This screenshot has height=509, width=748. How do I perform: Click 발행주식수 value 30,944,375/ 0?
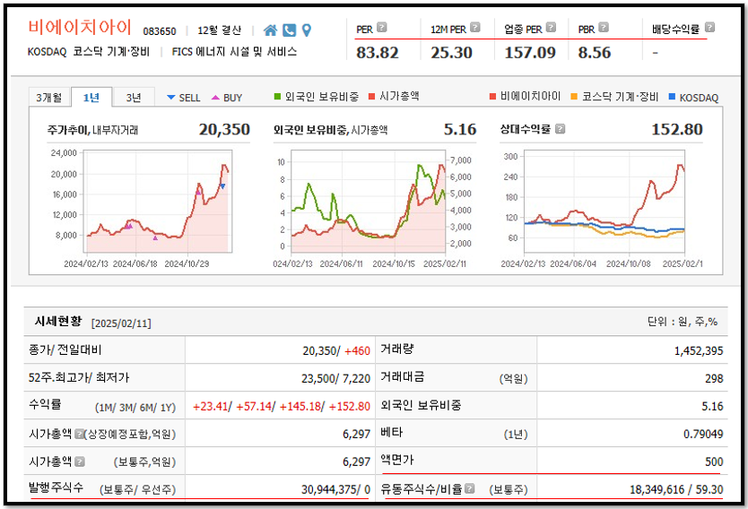(x=335, y=489)
